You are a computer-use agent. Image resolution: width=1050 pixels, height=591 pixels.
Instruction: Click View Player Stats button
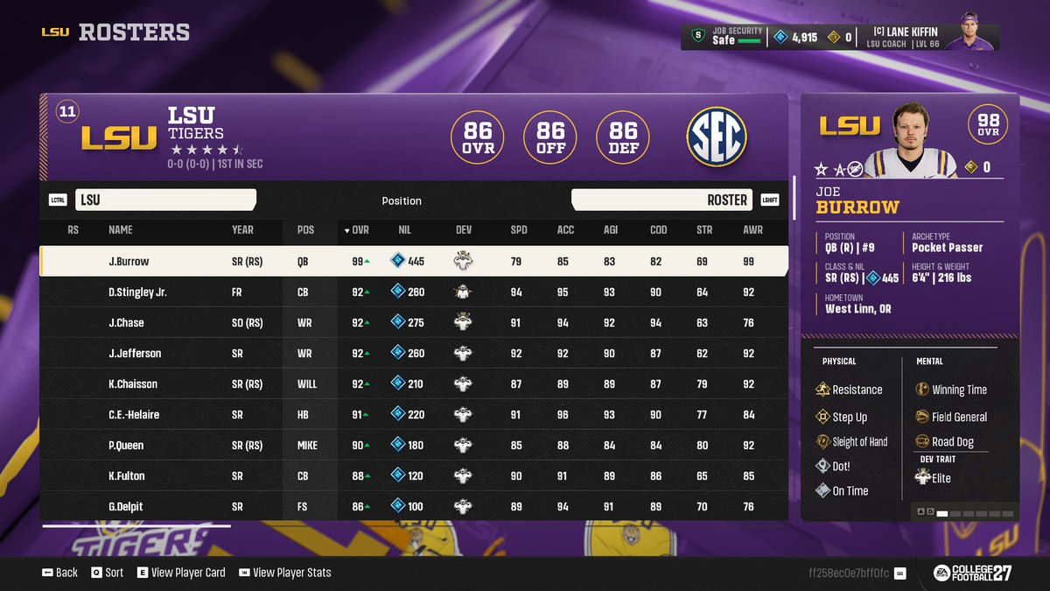click(285, 573)
